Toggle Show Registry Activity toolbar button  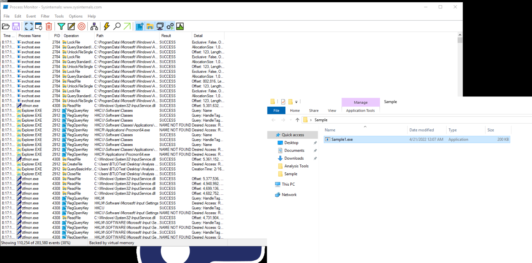coord(139,26)
